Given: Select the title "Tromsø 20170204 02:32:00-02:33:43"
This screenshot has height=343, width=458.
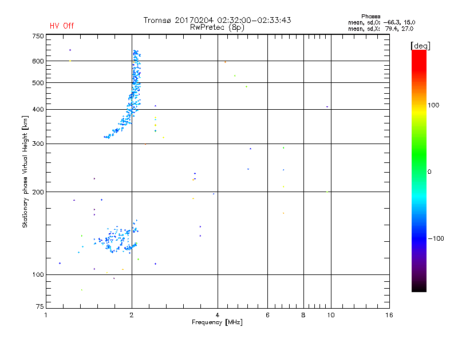Looking at the screenshot, I should coord(217,20).
